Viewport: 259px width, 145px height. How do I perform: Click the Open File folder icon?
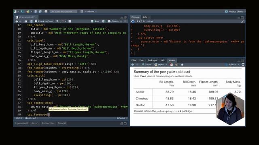pos(28,12)
